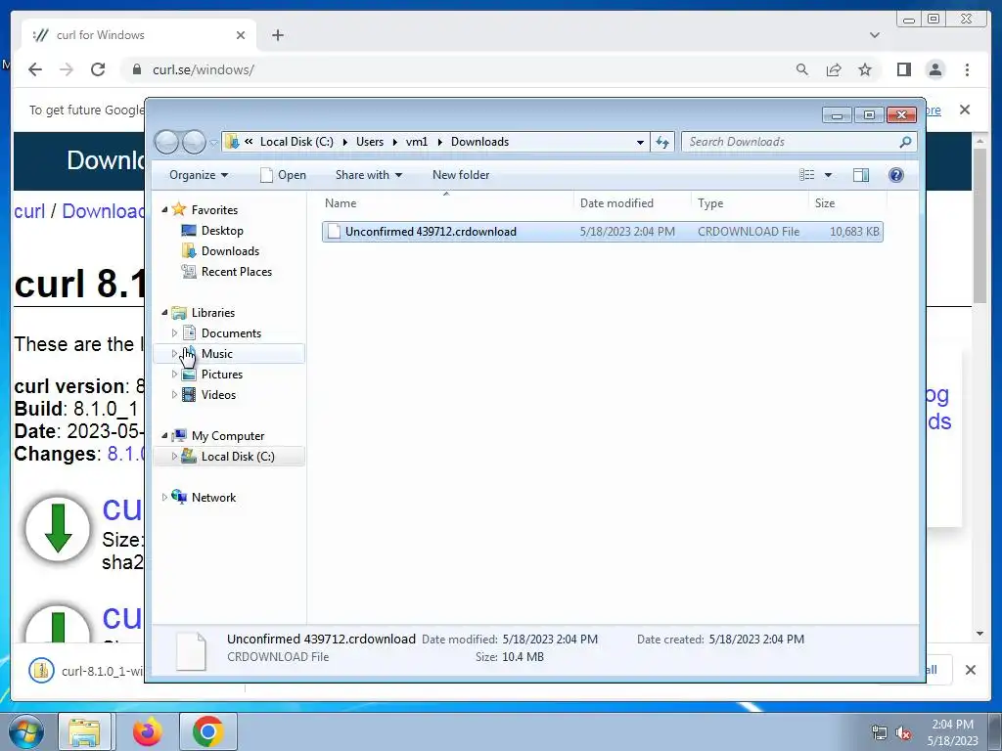Switch to Chrome in taskbar
Viewport: 1002px width, 751px height.
pyautogui.click(x=208, y=731)
